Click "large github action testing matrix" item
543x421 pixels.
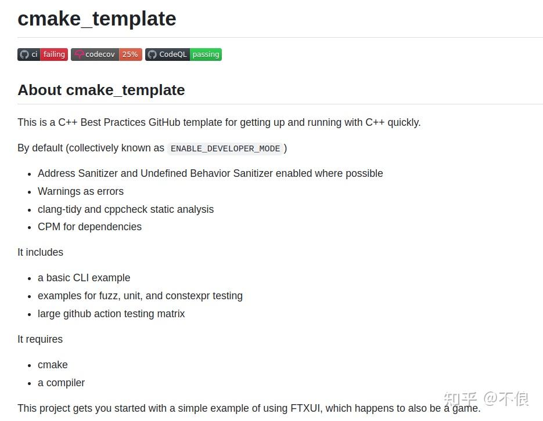tap(111, 314)
